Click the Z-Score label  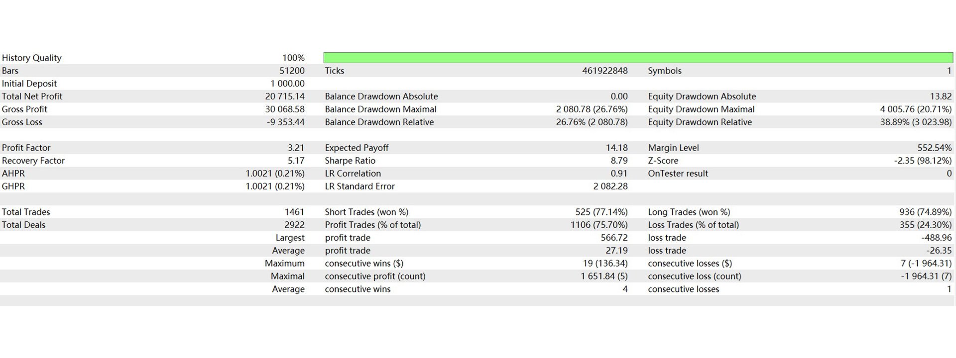663,161
